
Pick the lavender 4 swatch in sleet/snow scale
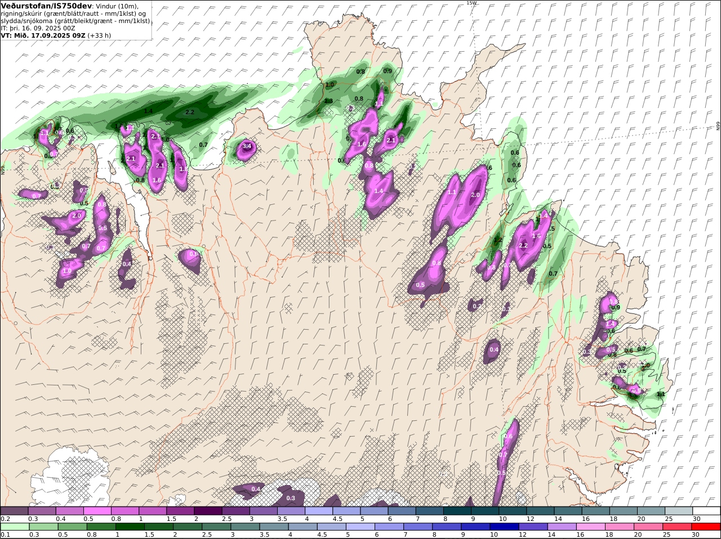click(319, 511)
